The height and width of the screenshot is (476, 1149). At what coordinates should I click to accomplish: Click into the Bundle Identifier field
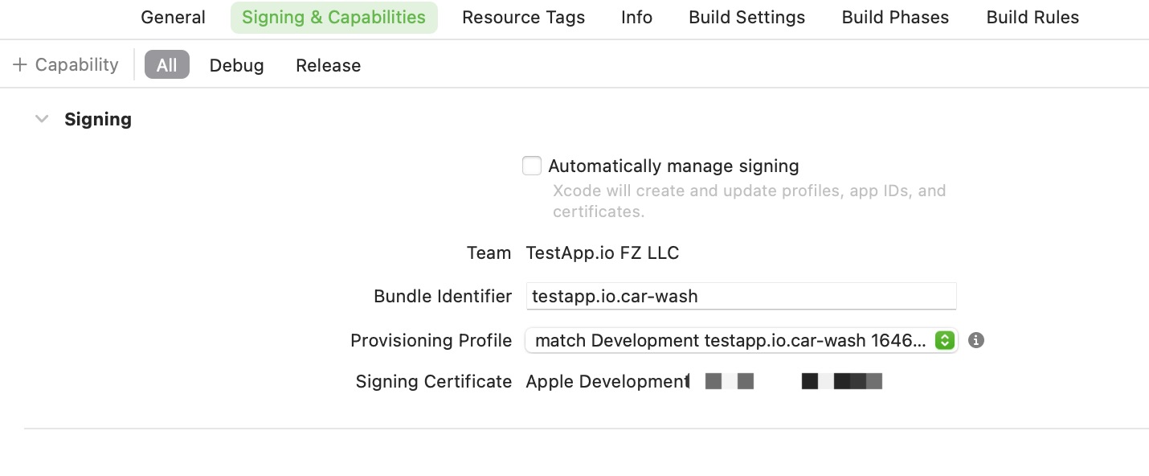[x=739, y=296]
